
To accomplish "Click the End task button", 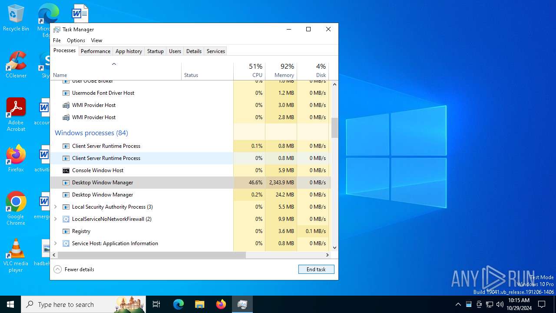I will (x=316, y=270).
